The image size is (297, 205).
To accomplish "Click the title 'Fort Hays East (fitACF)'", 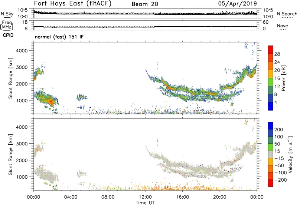I will click(73, 4).
